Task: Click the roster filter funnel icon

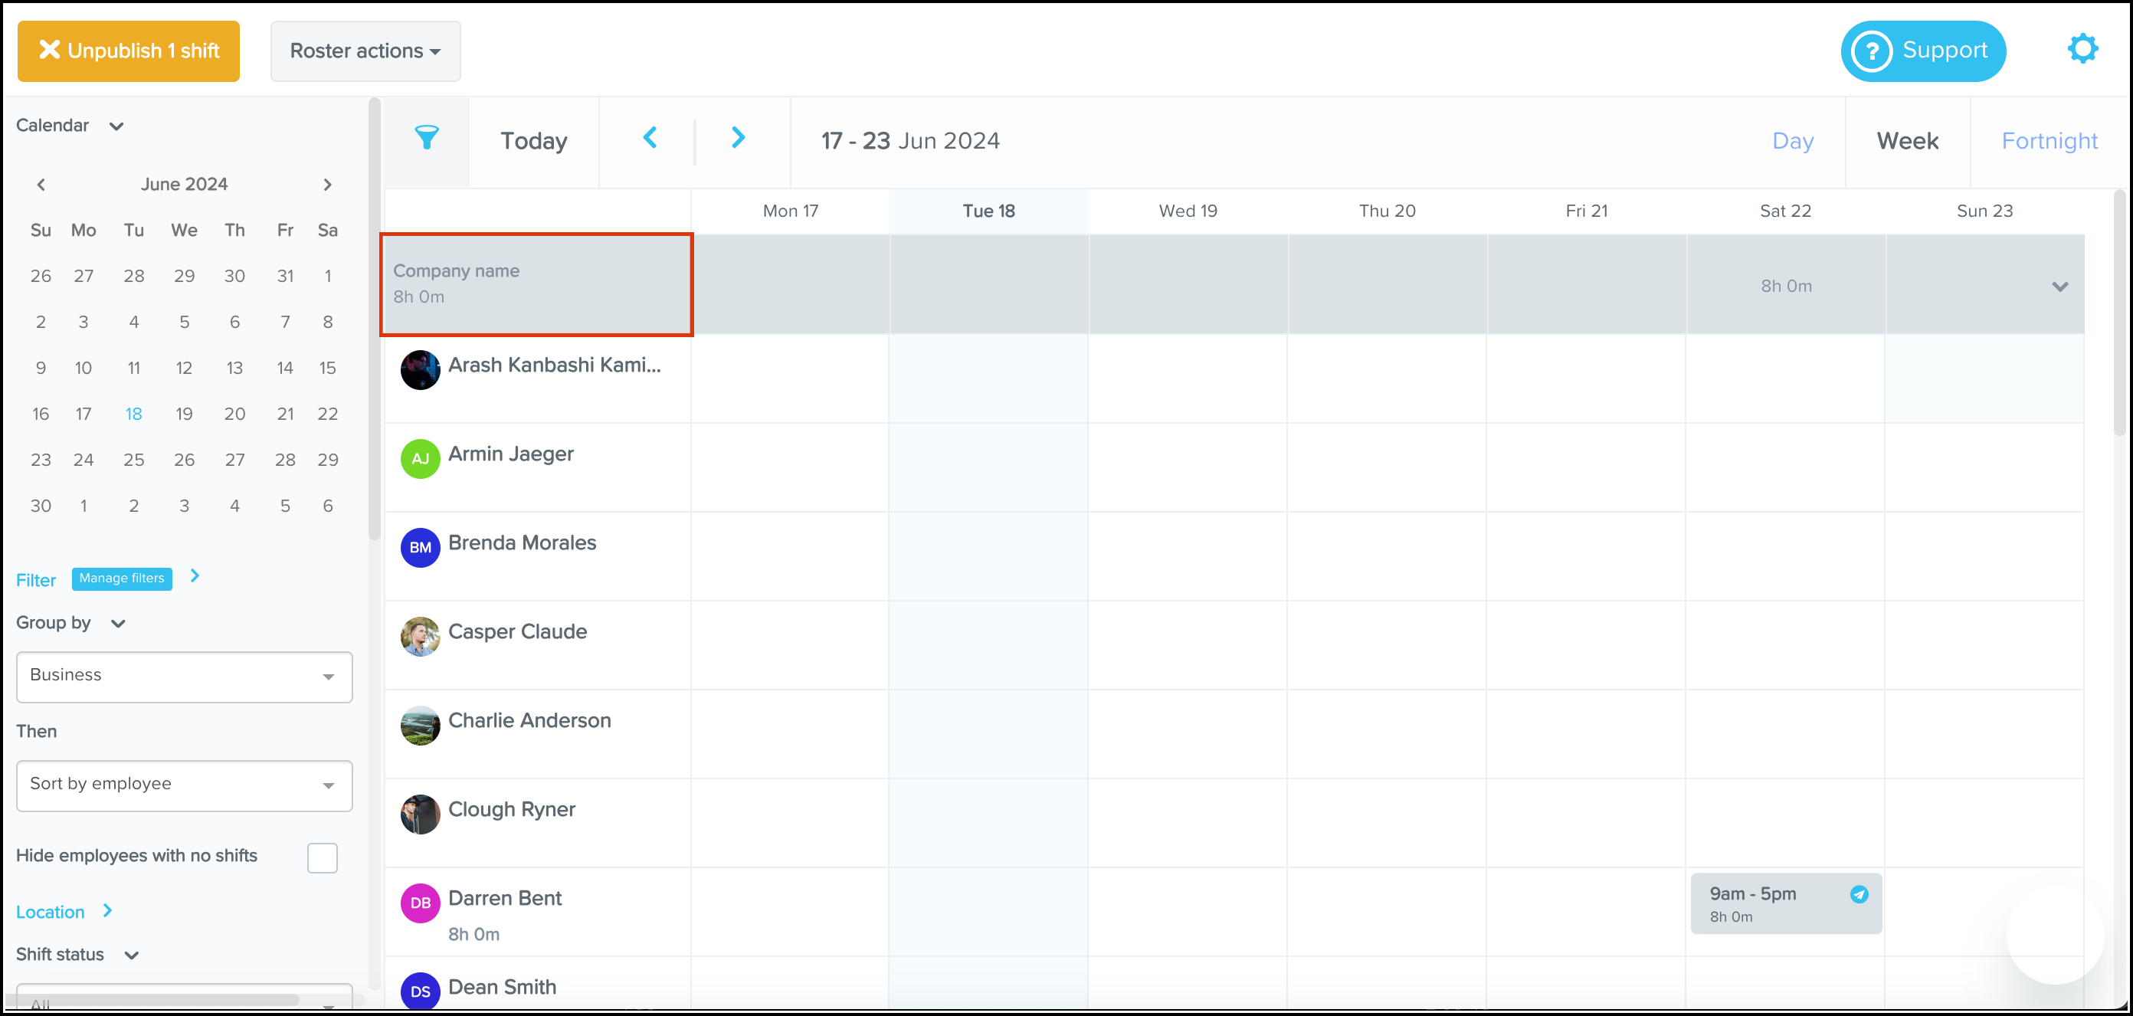Action: click(427, 138)
